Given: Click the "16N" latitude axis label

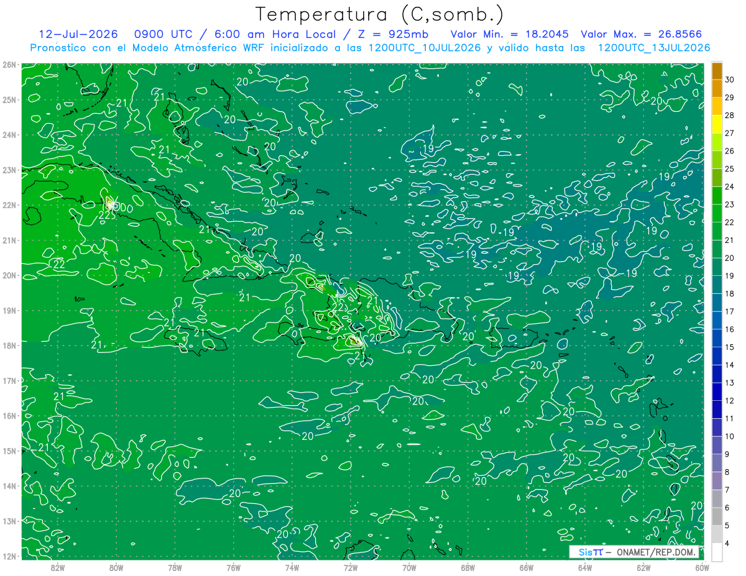Looking at the screenshot, I should pyautogui.click(x=9, y=416).
